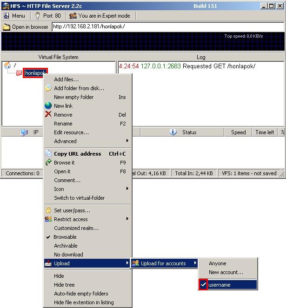
Task: Toggle the Hide tree option
Action: pyautogui.click(x=87, y=285)
